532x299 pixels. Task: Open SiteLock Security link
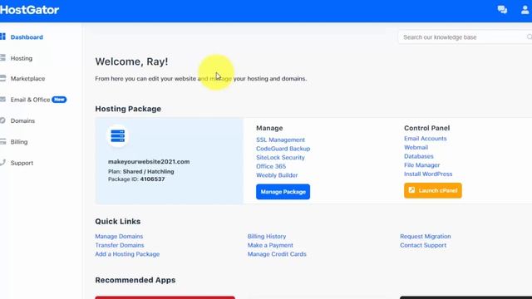coord(280,157)
